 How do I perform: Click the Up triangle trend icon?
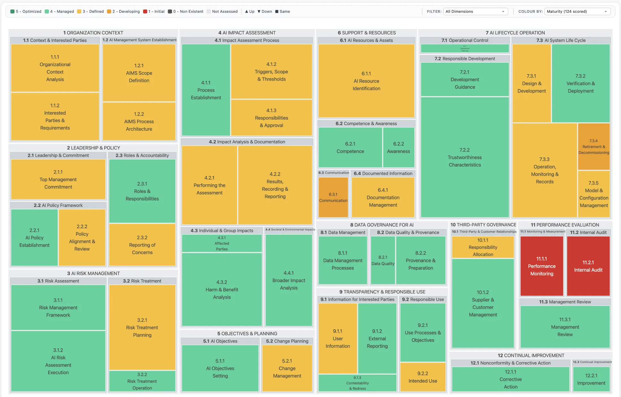pos(246,12)
